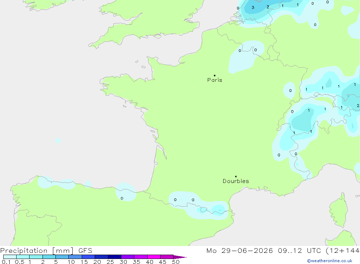Select the 30 mm purple legend swatch
This screenshot has width=360, height=264.
click(x=127, y=257)
